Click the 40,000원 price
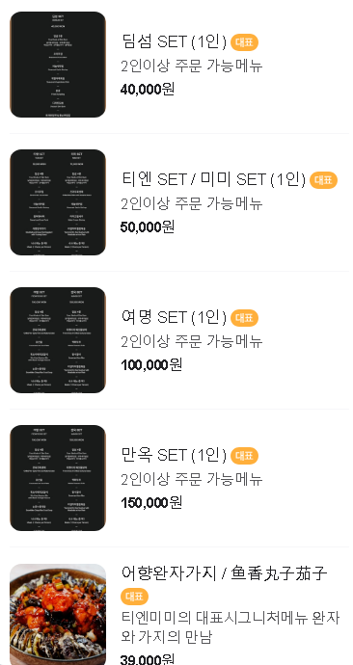Image resolution: width=353 pixels, height=665 pixels. click(148, 90)
